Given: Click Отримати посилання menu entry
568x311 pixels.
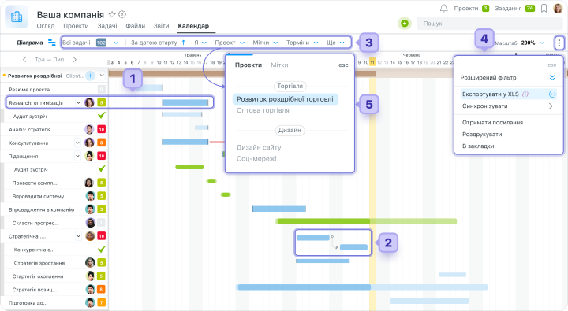Looking at the screenshot, I should [492, 123].
